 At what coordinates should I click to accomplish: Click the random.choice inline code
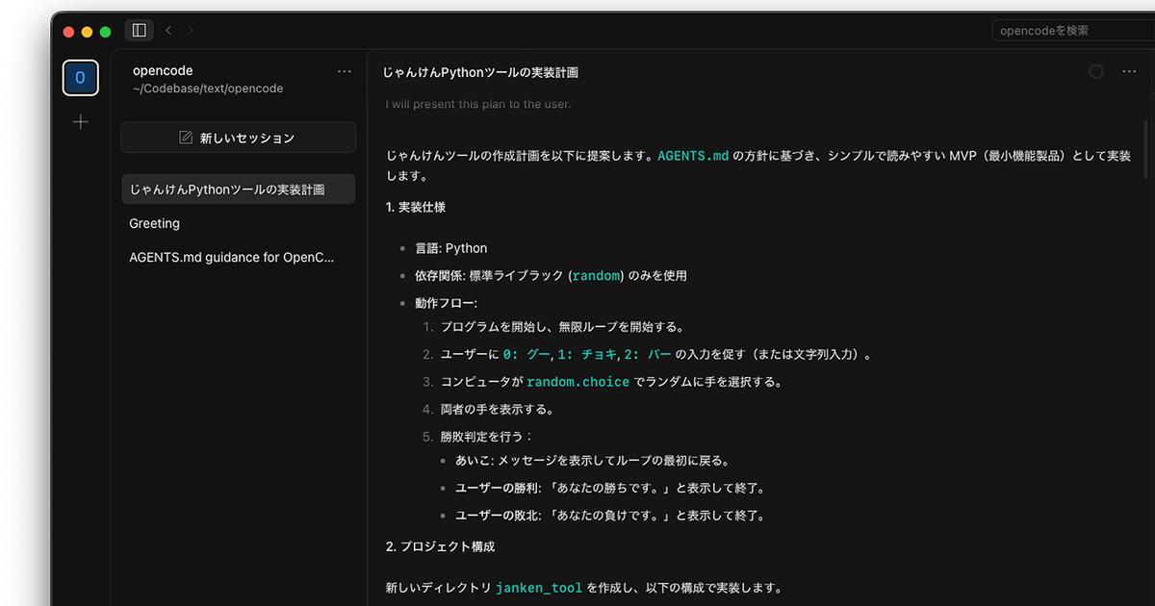577,382
